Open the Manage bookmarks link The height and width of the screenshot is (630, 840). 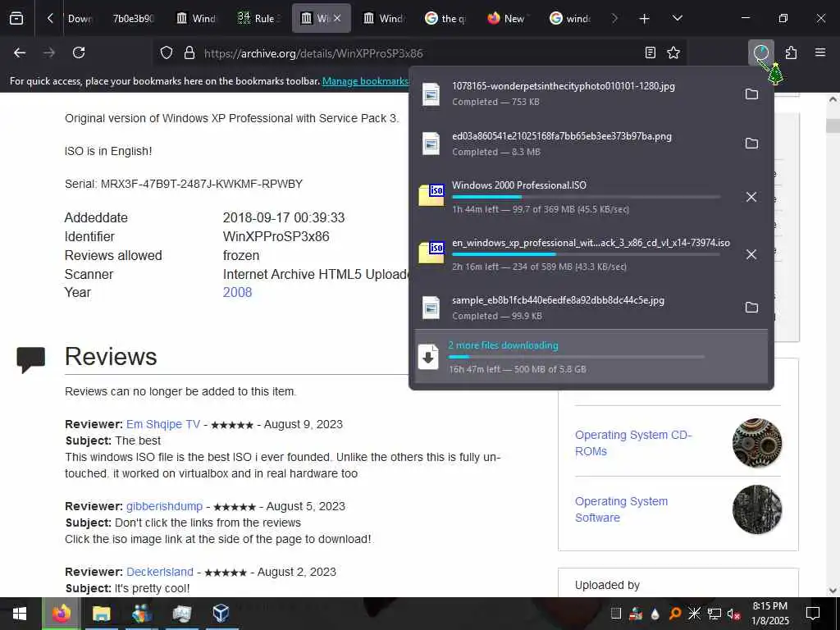(x=365, y=81)
